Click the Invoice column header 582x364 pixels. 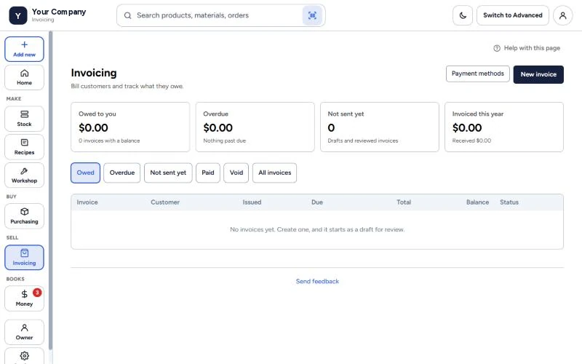pyautogui.click(x=87, y=202)
